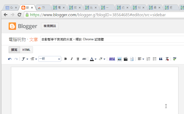Open the text color picker
Screen dimensions: 184x114
pyautogui.click(x=93, y=59)
